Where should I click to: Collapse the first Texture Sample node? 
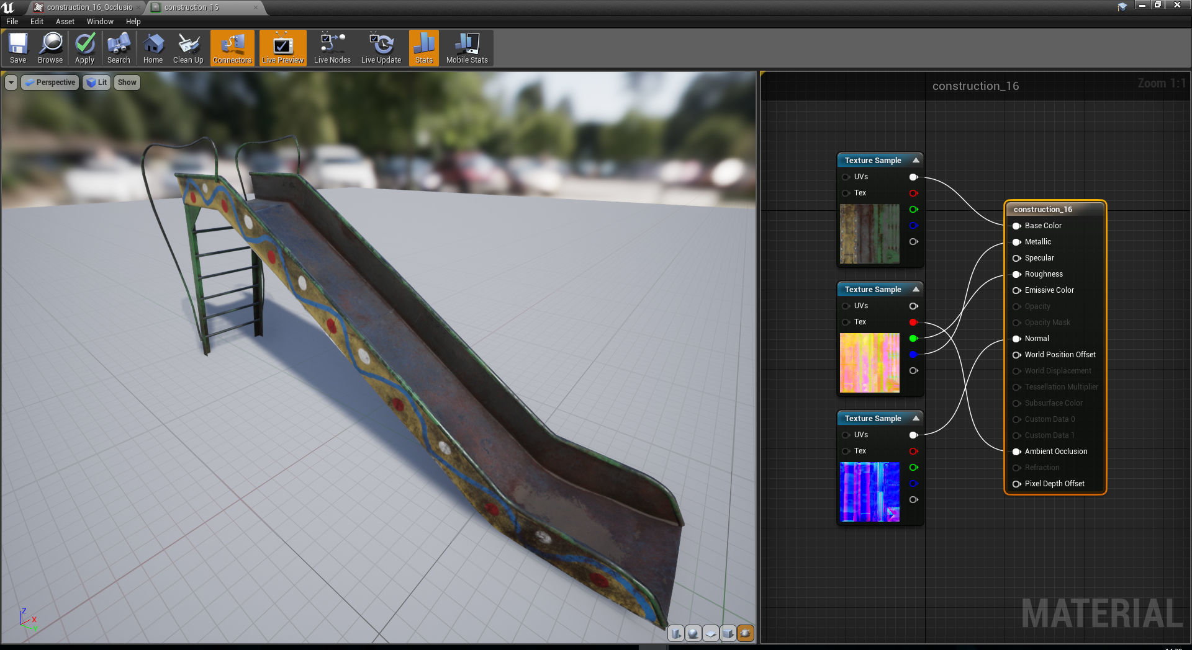(916, 160)
